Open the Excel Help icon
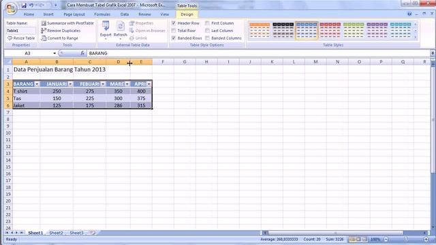Viewport: 436px width, 245px height. (409, 14)
